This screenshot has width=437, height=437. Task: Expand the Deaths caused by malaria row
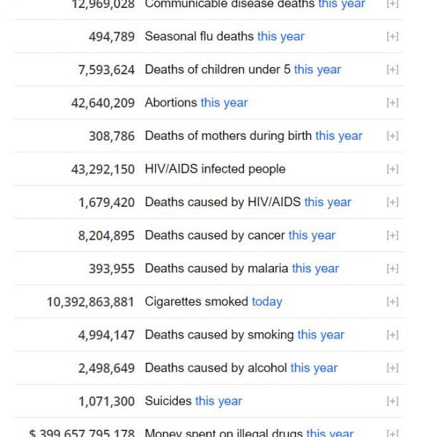pos(392,269)
